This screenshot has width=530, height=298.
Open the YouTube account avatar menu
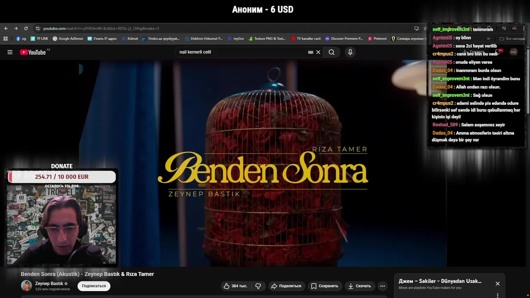(513, 52)
